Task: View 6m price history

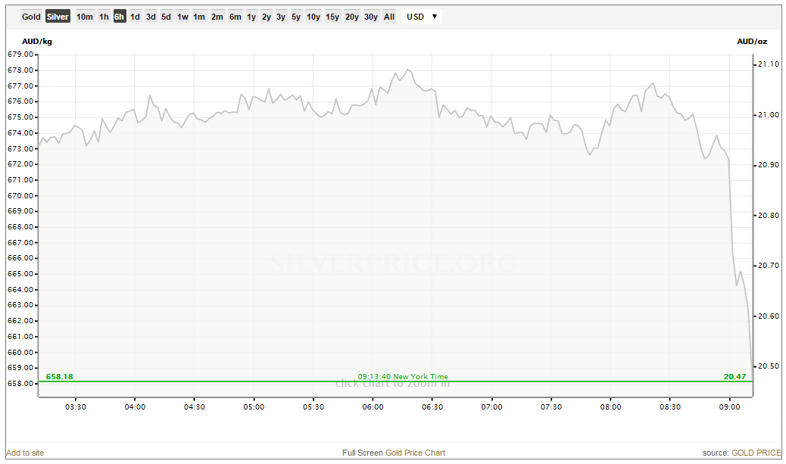Action: click(x=235, y=17)
